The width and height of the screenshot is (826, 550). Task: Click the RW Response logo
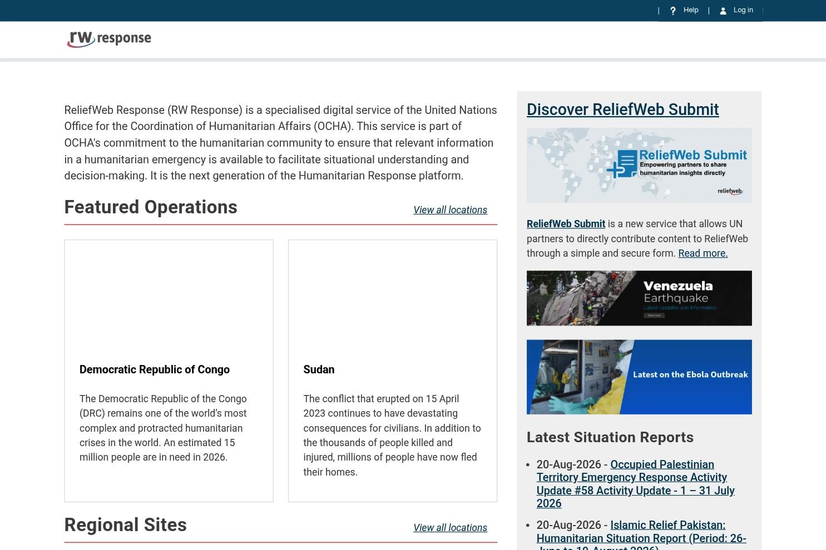coord(109,39)
